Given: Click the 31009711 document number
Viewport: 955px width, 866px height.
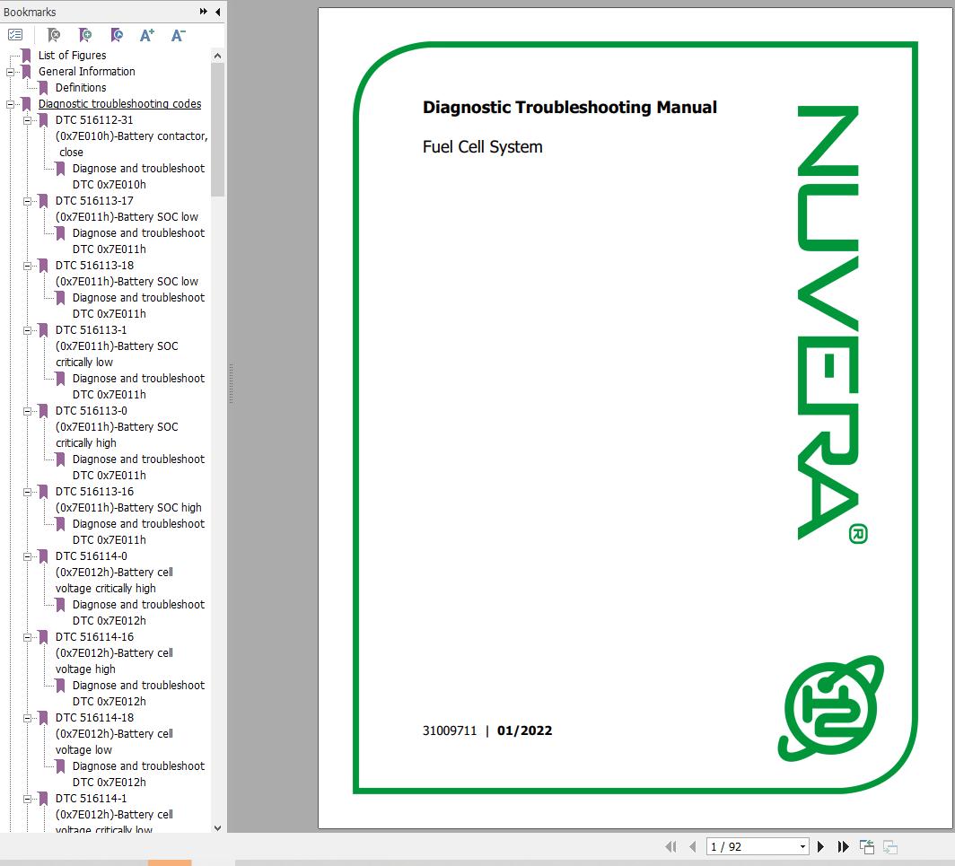Looking at the screenshot, I should click(450, 730).
